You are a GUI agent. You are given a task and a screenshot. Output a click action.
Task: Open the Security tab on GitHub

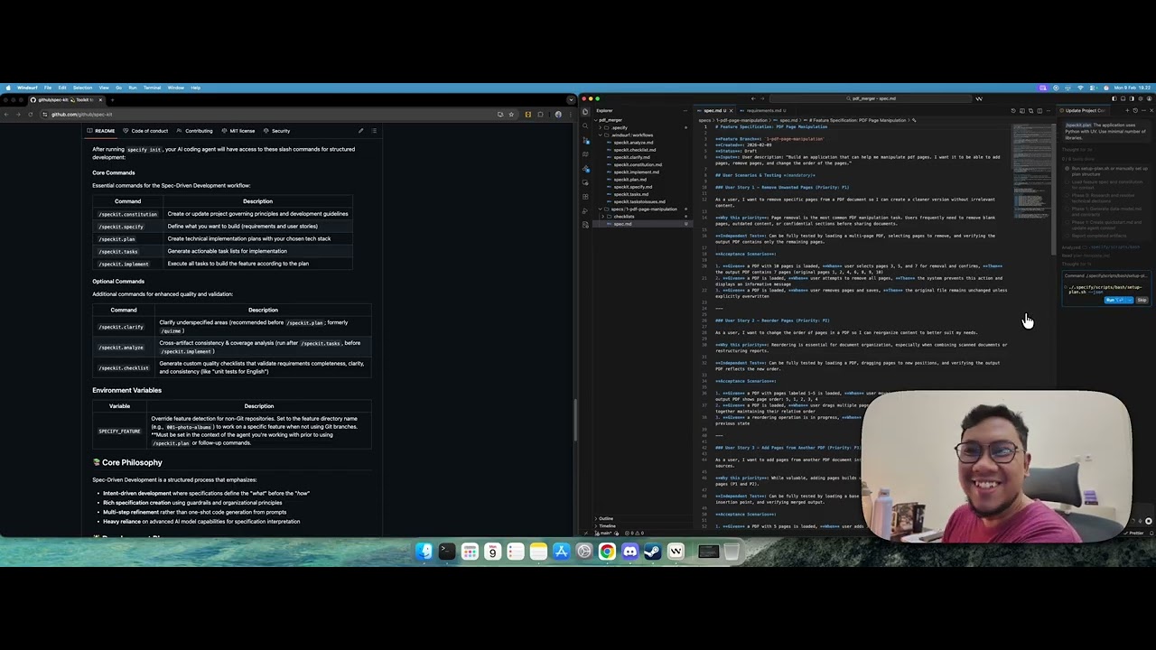click(276, 131)
